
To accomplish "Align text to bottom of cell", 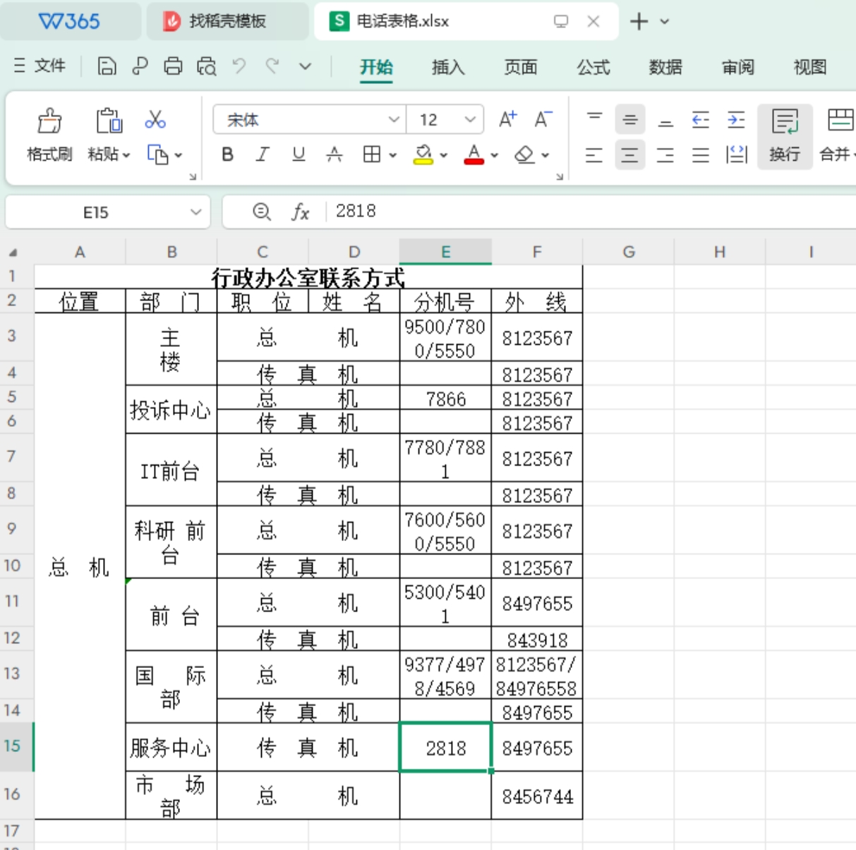I will pyautogui.click(x=665, y=119).
